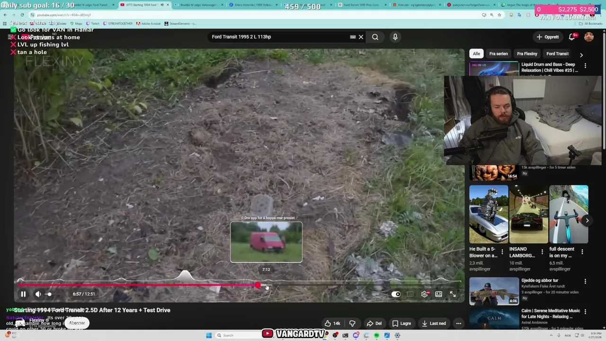Show more filter chips with the right arrow
Screen dimensions: 606x341
point(581,55)
